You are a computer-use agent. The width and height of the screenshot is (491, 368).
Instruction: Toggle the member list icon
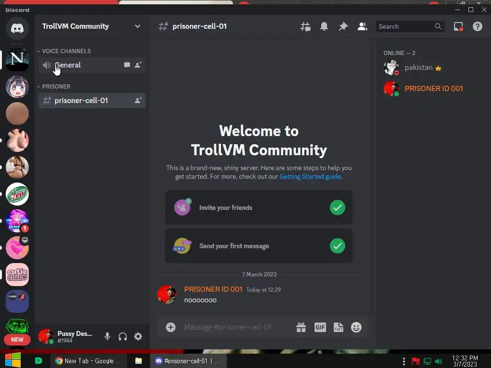pos(362,27)
